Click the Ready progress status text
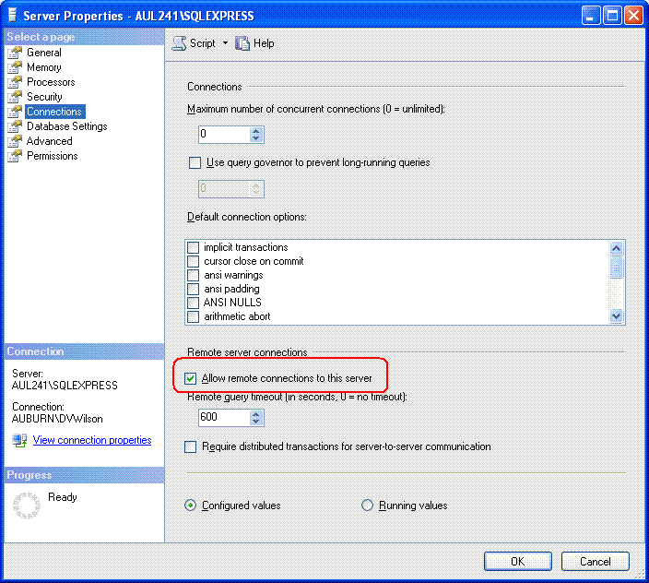The height and width of the screenshot is (583, 649). click(x=63, y=497)
